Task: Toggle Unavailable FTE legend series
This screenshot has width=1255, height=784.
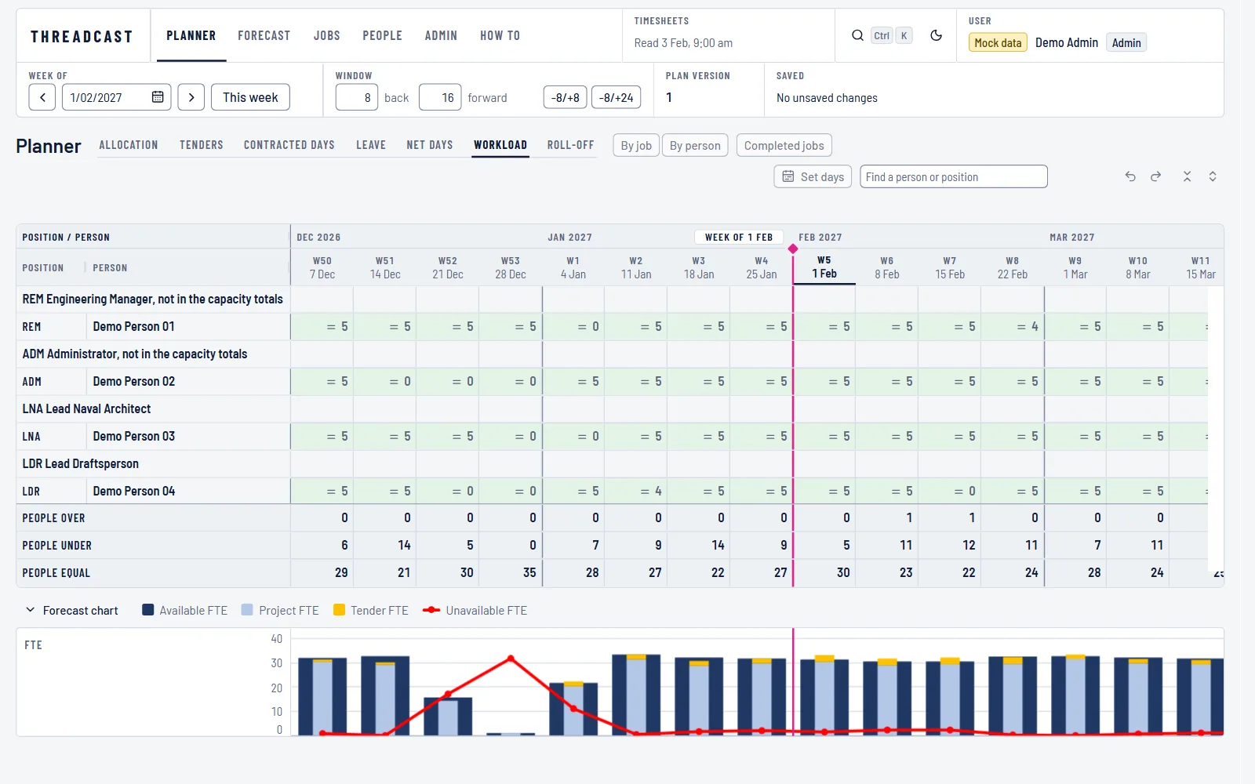Action: pyautogui.click(x=475, y=610)
